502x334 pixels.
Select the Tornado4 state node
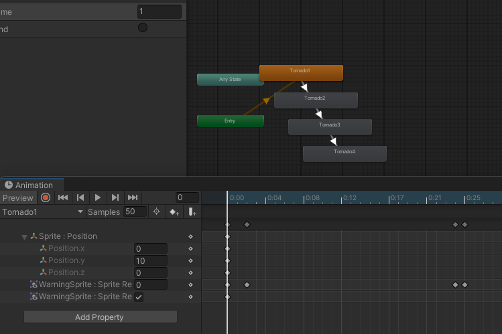[344, 154]
